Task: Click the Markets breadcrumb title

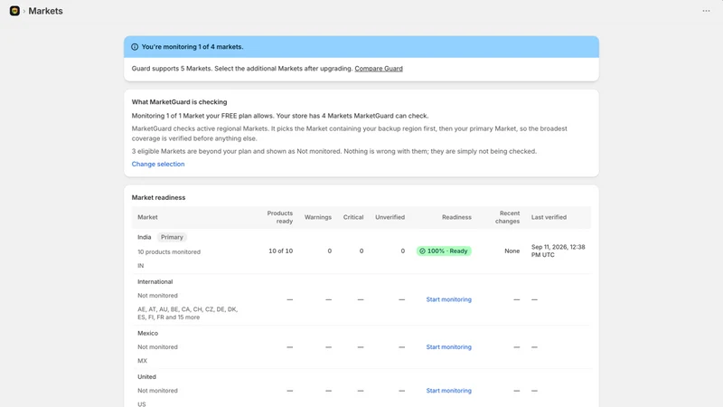Action: pyautogui.click(x=46, y=11)
